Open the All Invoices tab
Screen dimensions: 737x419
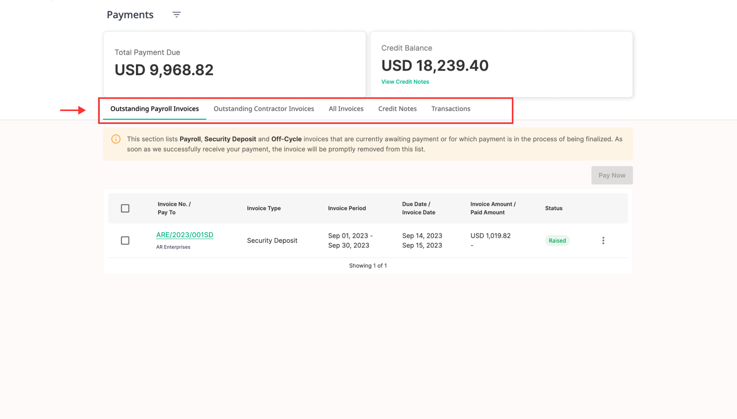point(346,109)
